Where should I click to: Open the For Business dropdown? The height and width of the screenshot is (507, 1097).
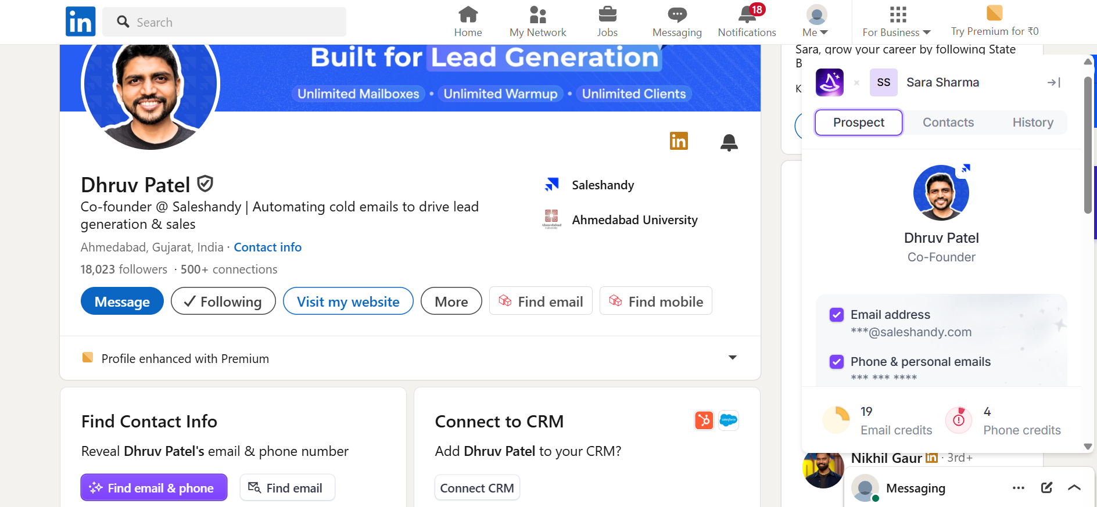coord(897,21)
